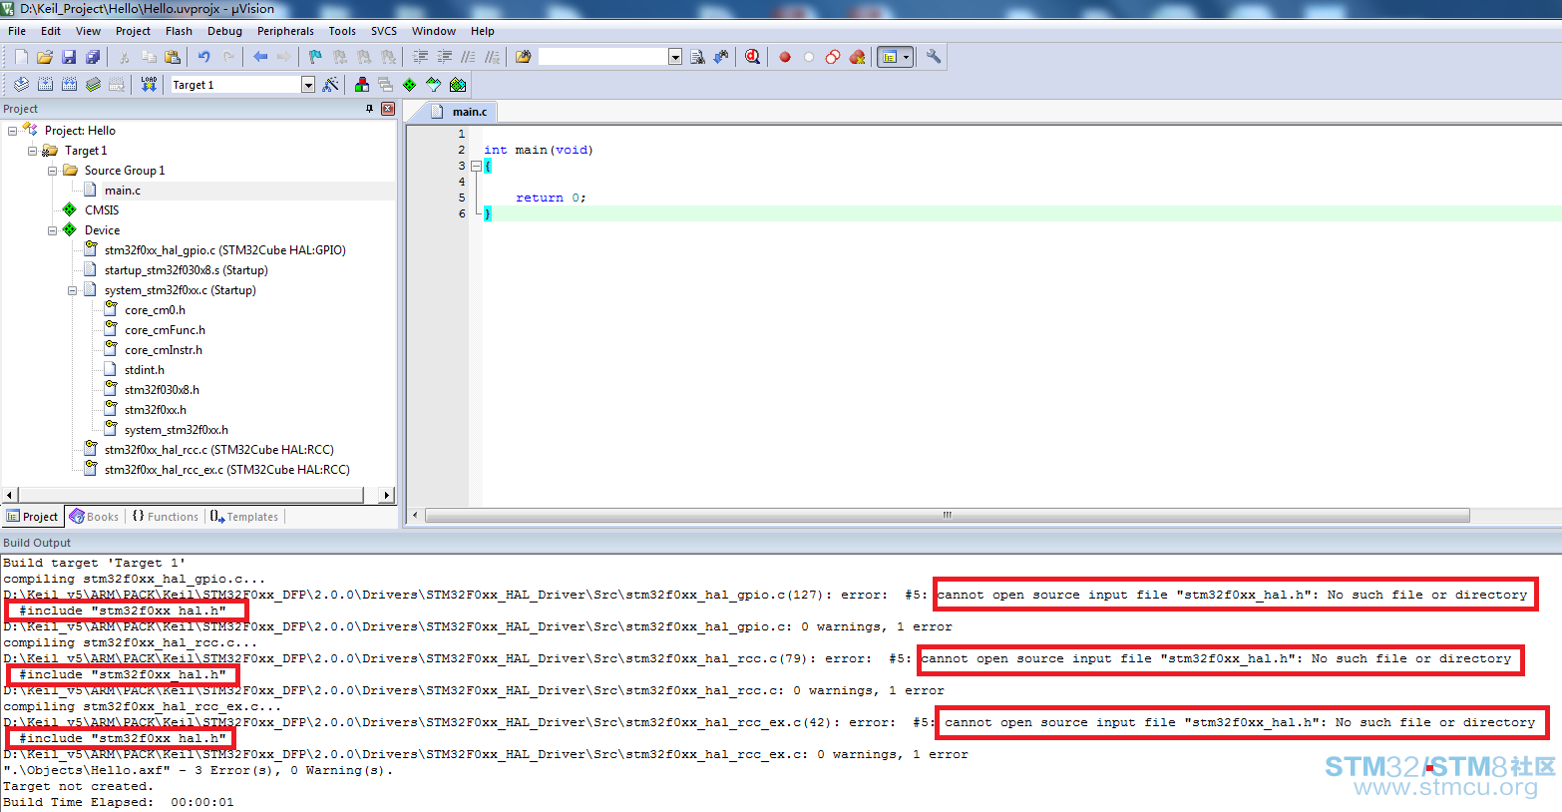Screen dimensions: 1562x812
Task: Click the Incremental Find icon
Action: coord(721,57)
